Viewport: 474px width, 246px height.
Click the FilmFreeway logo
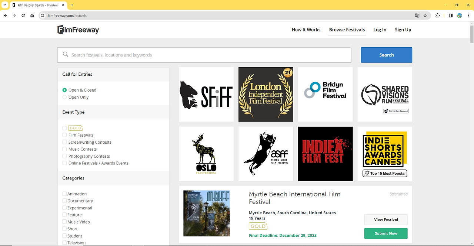tap(78, 30)
